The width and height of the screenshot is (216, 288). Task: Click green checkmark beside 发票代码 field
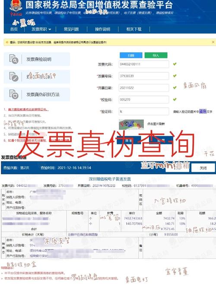(175, 64)
